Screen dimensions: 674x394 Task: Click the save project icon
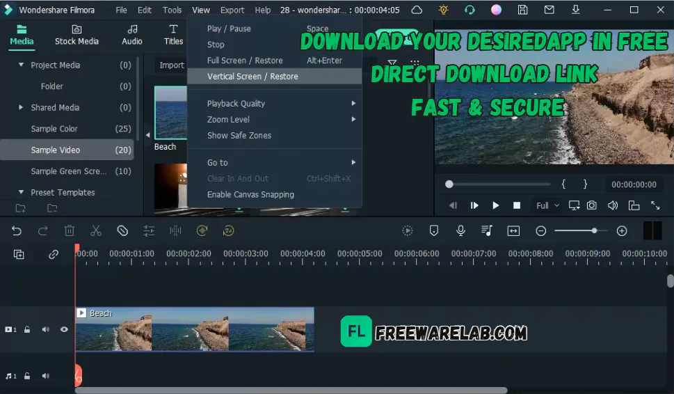click(522, 10)
